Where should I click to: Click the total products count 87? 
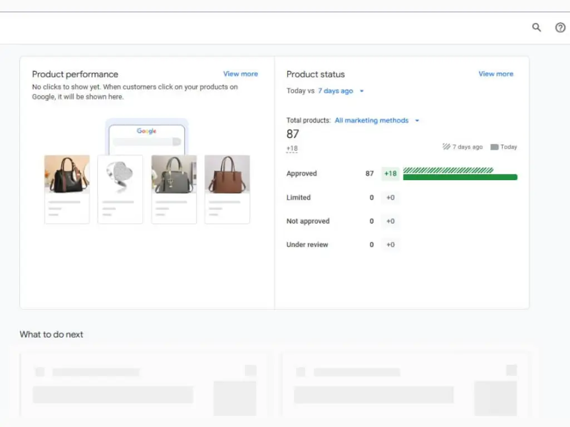(293, 134)
